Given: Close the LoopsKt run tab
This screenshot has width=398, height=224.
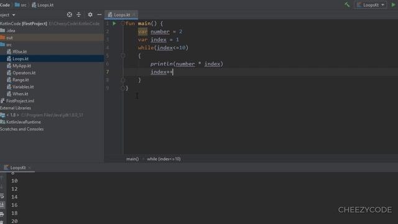Looking at the screenshot, I should point(29,168).
